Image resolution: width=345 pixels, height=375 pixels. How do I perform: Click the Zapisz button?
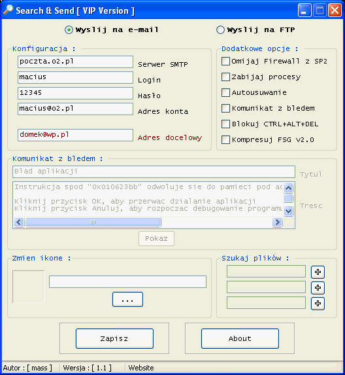[114, 338]
